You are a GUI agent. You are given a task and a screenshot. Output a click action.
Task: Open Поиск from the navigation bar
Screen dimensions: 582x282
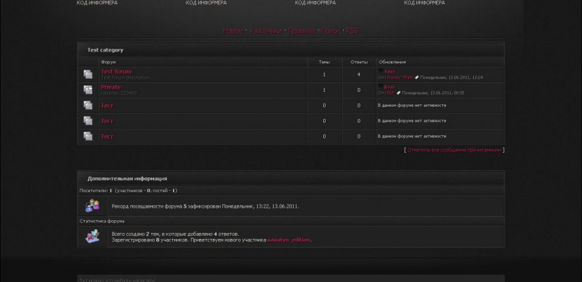[x=330, y=31]
